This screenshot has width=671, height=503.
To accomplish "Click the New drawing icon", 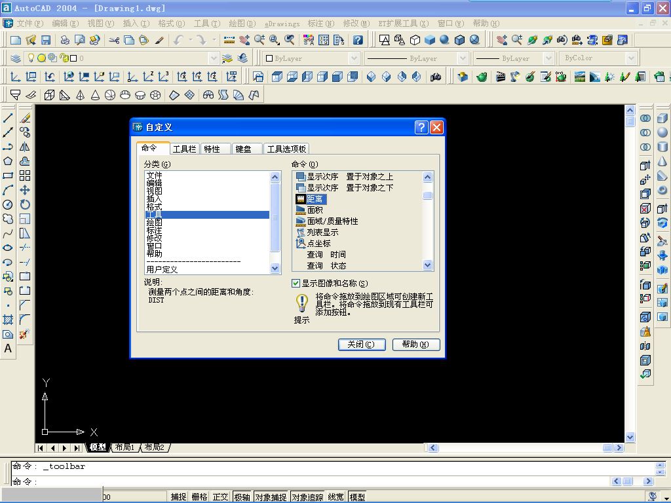I will coord(16,40).
